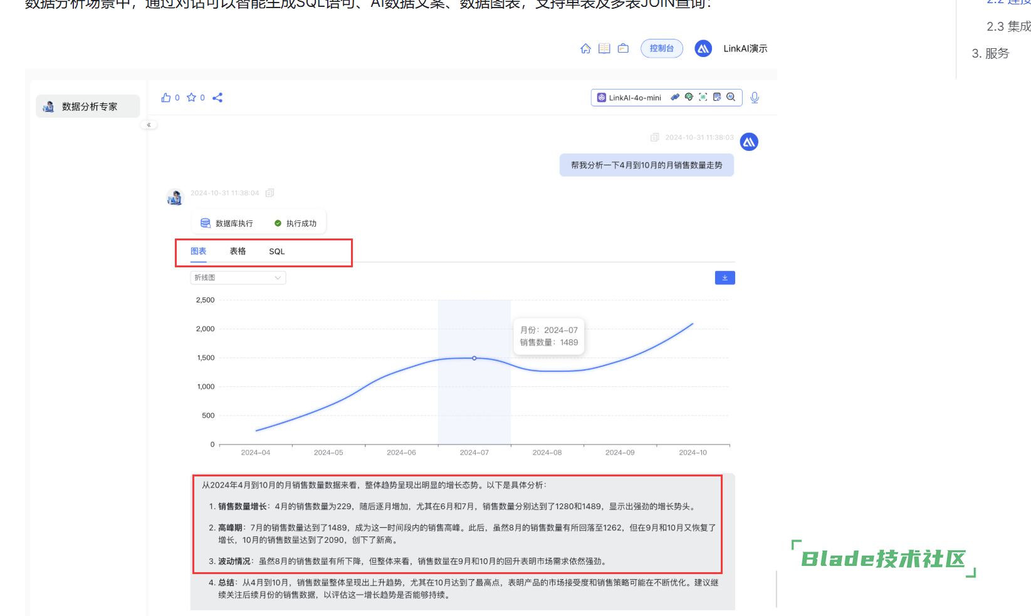Open the 折线图 chart type dropdown

[238, 277]
